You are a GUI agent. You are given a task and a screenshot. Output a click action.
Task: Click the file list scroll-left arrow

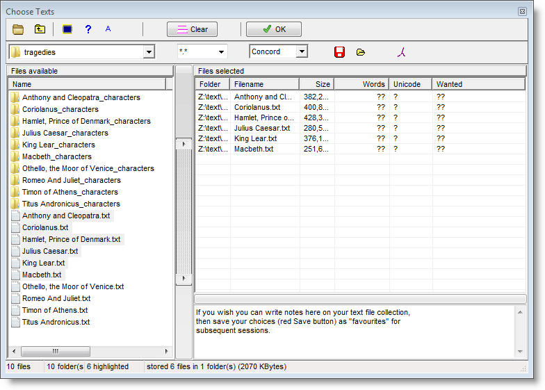(x=14, y=351)
